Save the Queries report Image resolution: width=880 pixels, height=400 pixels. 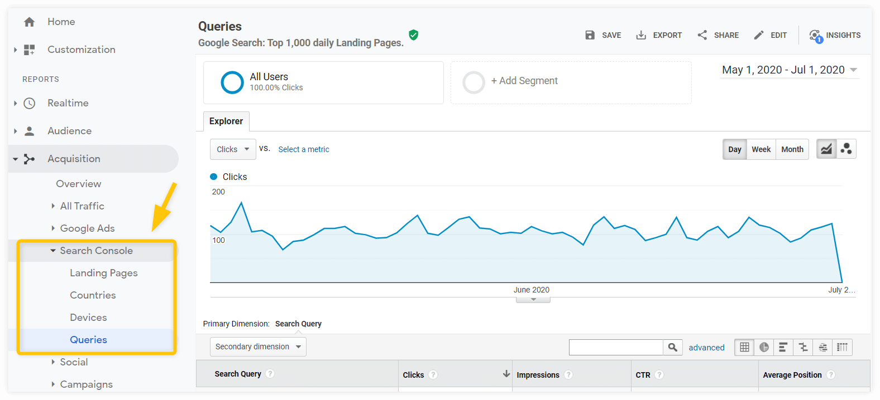[603, 35]
